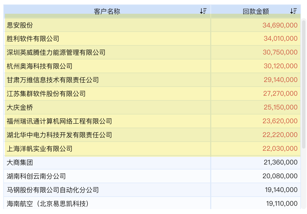
Task: Select the row 思安股份
Action: [x=152, y=25]
